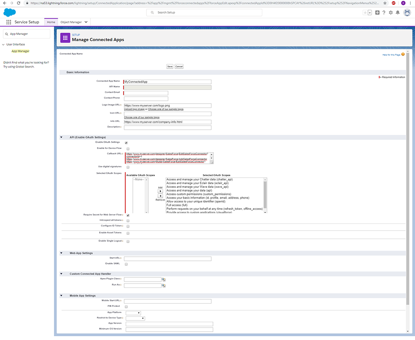Open the Apex Plugin Class lookup icon
The width and height of the screenshot is (415, 340).
point(164,279)
